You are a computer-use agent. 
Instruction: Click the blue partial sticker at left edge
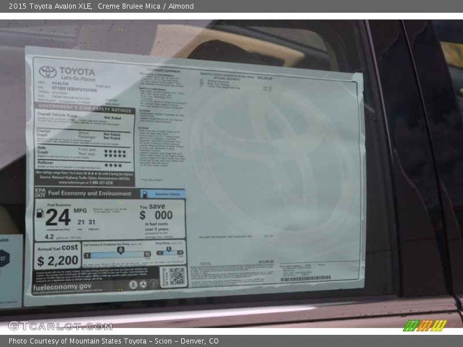pos(11,271)
